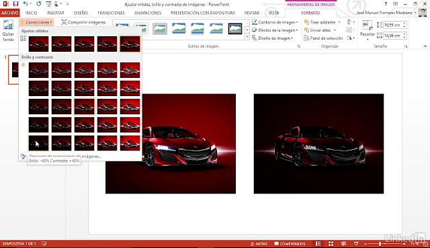
Task: Open Diseño de imagen dropdown
Action: [273, 38]
